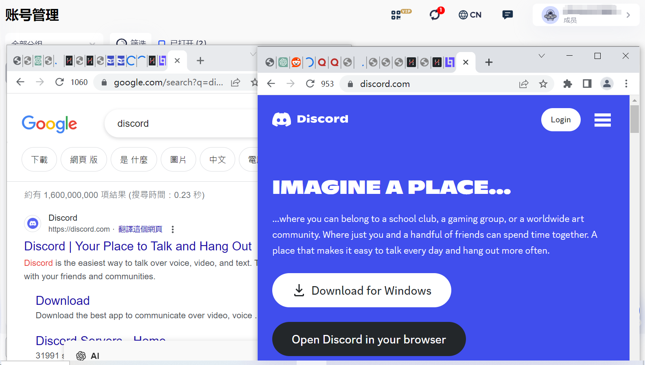
Task: Select the 圖片 filter chip
Action: coord(178,160)
